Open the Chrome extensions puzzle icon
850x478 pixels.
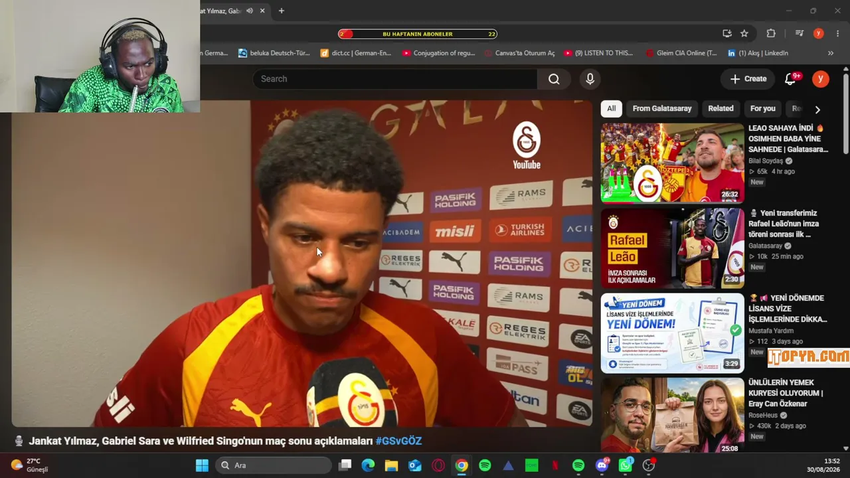click(771, 34)
